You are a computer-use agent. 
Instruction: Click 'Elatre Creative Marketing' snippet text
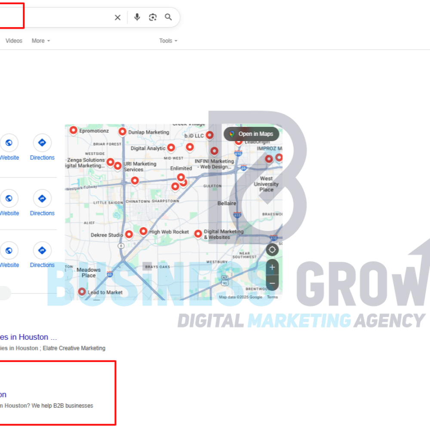coord(74,348)
